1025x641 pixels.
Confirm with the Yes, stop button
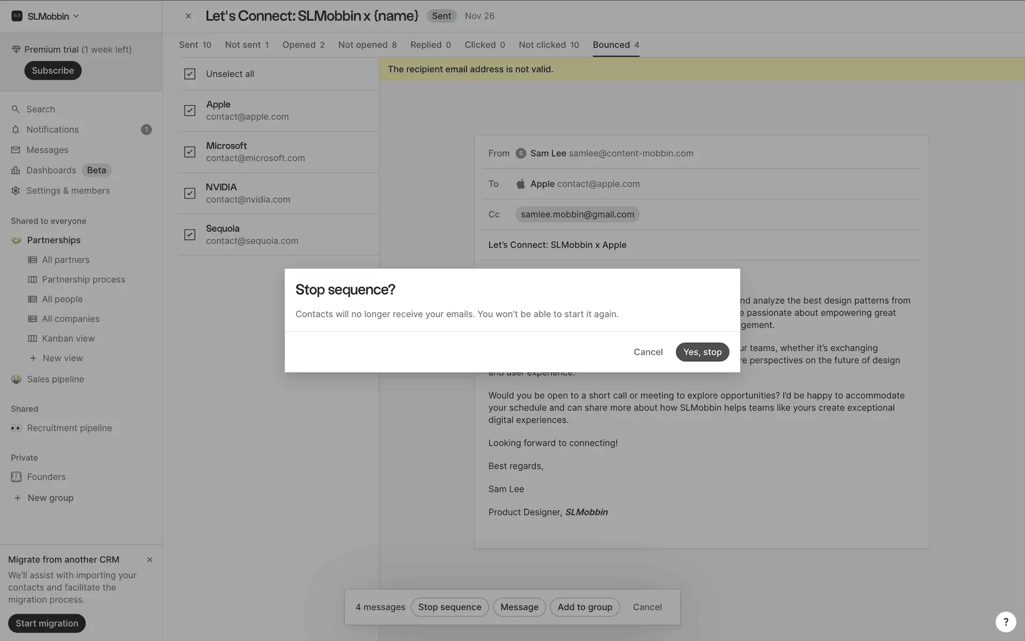702,352
